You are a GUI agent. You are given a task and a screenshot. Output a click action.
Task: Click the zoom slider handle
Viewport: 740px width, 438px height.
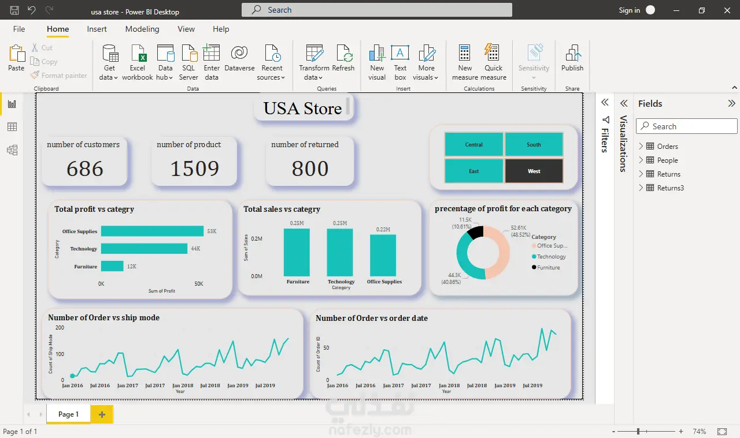(x=638, y=432)
